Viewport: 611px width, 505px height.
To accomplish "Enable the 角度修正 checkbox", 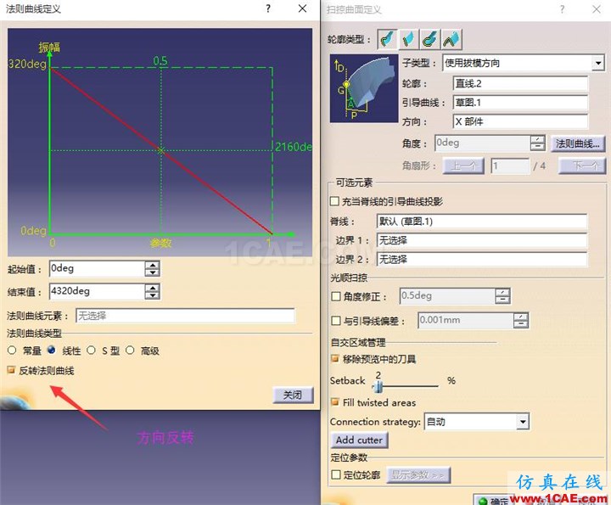I will click(335, 296).
